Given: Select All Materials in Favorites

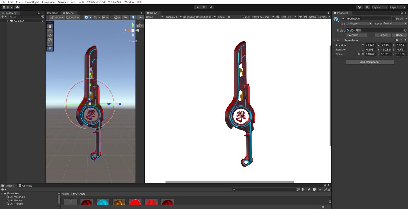Looking at the screenshot, I should coord(17,197).
